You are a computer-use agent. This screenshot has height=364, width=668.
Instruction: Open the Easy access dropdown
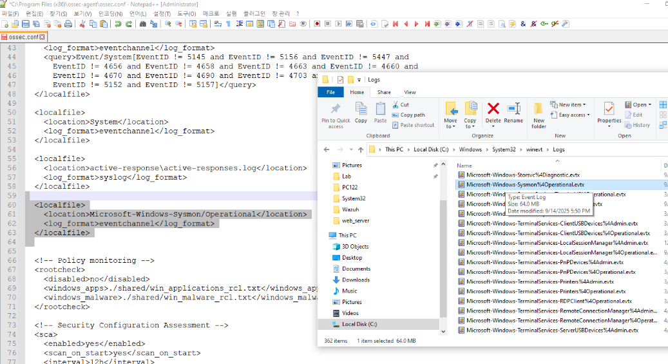[570, 115]
